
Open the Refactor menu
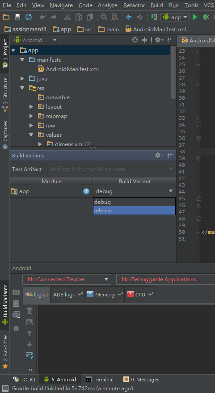click(134, 5)
